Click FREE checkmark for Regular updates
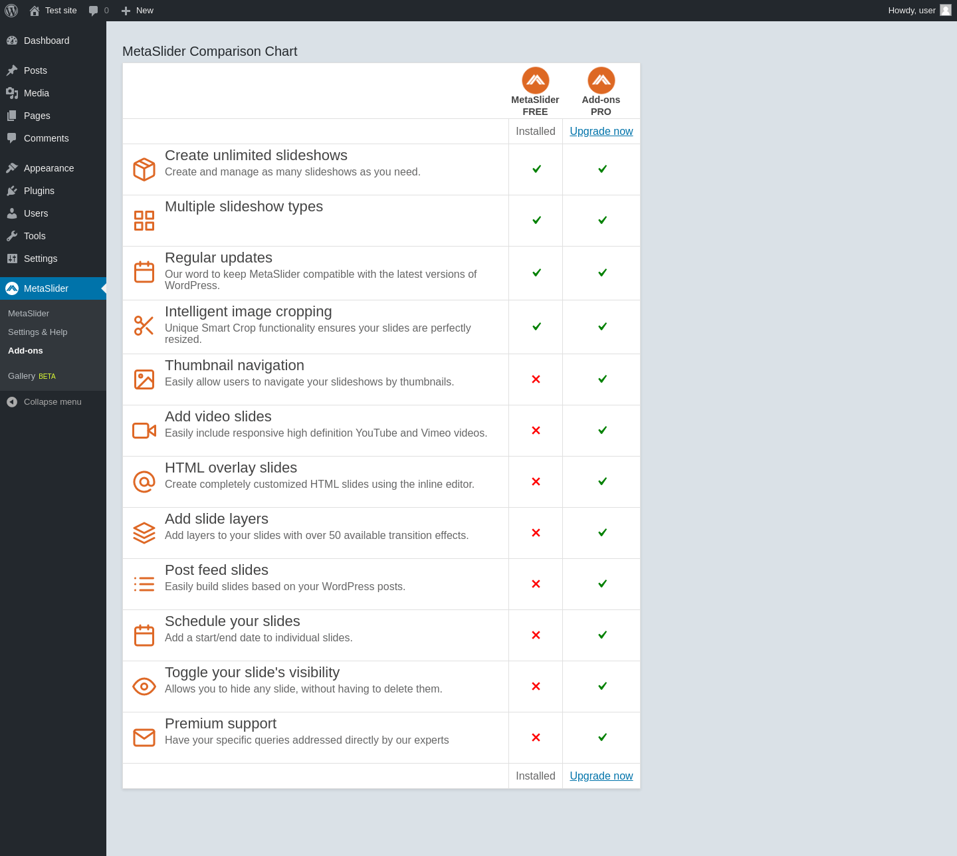The height and width of the screenshot is (856, 957). (536, 272)
